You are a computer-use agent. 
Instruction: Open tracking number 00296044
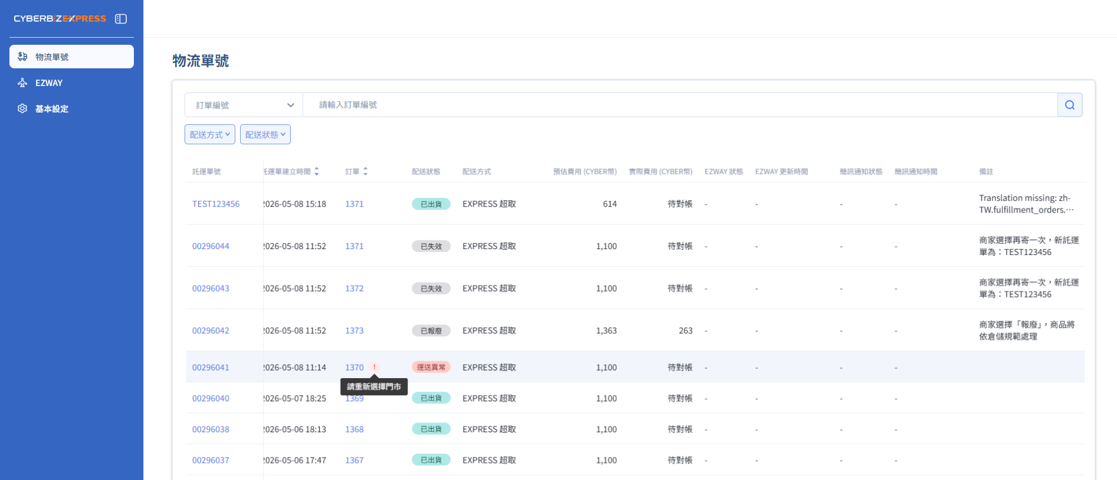point(211,246)
